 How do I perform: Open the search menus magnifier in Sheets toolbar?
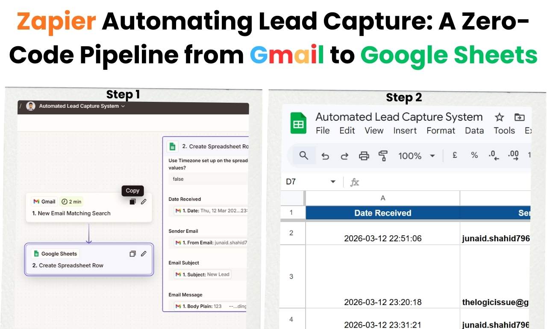coord(304,155)
